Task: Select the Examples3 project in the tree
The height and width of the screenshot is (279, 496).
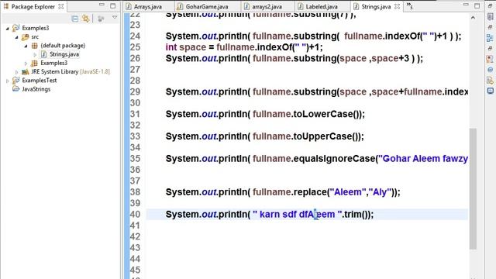Action: (36, 28)
